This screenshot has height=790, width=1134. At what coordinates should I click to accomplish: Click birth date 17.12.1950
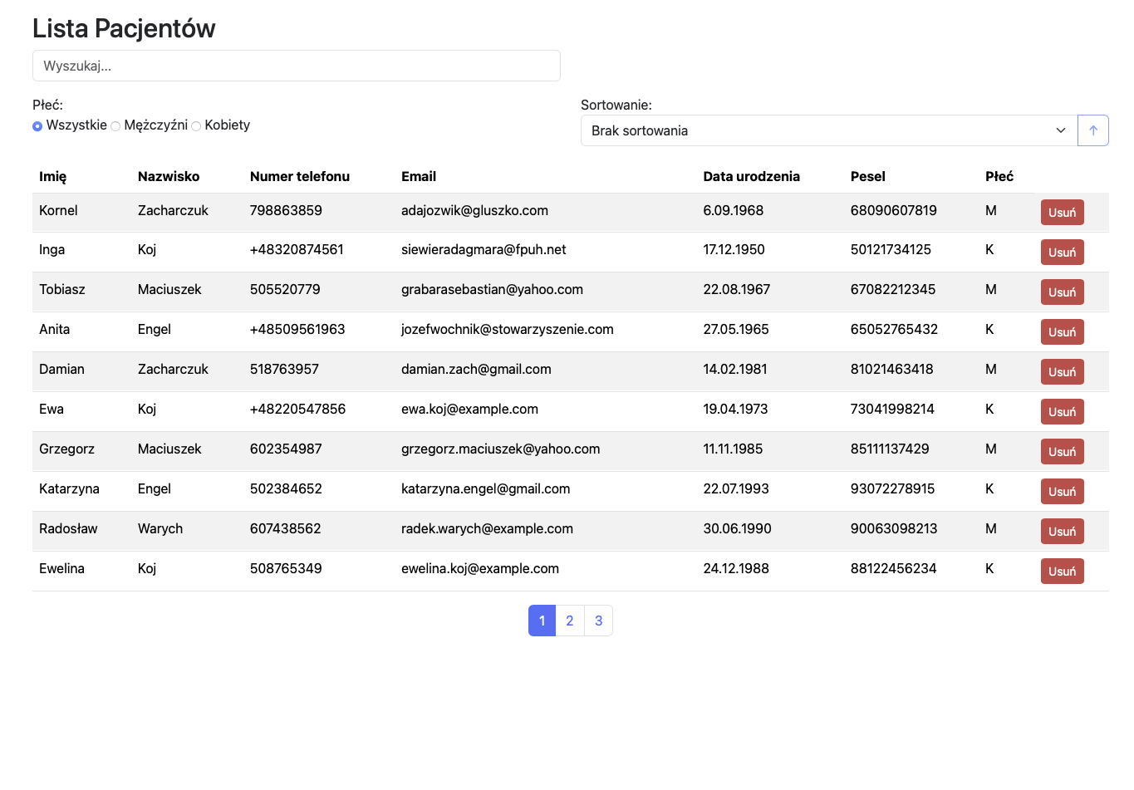click(x=734, y=249)
